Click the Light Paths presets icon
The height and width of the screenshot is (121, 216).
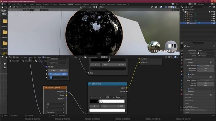click(211, 95)
